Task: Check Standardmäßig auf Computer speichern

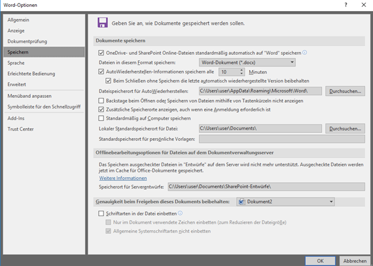Action: pyautogui.click(x=102, y=118)
